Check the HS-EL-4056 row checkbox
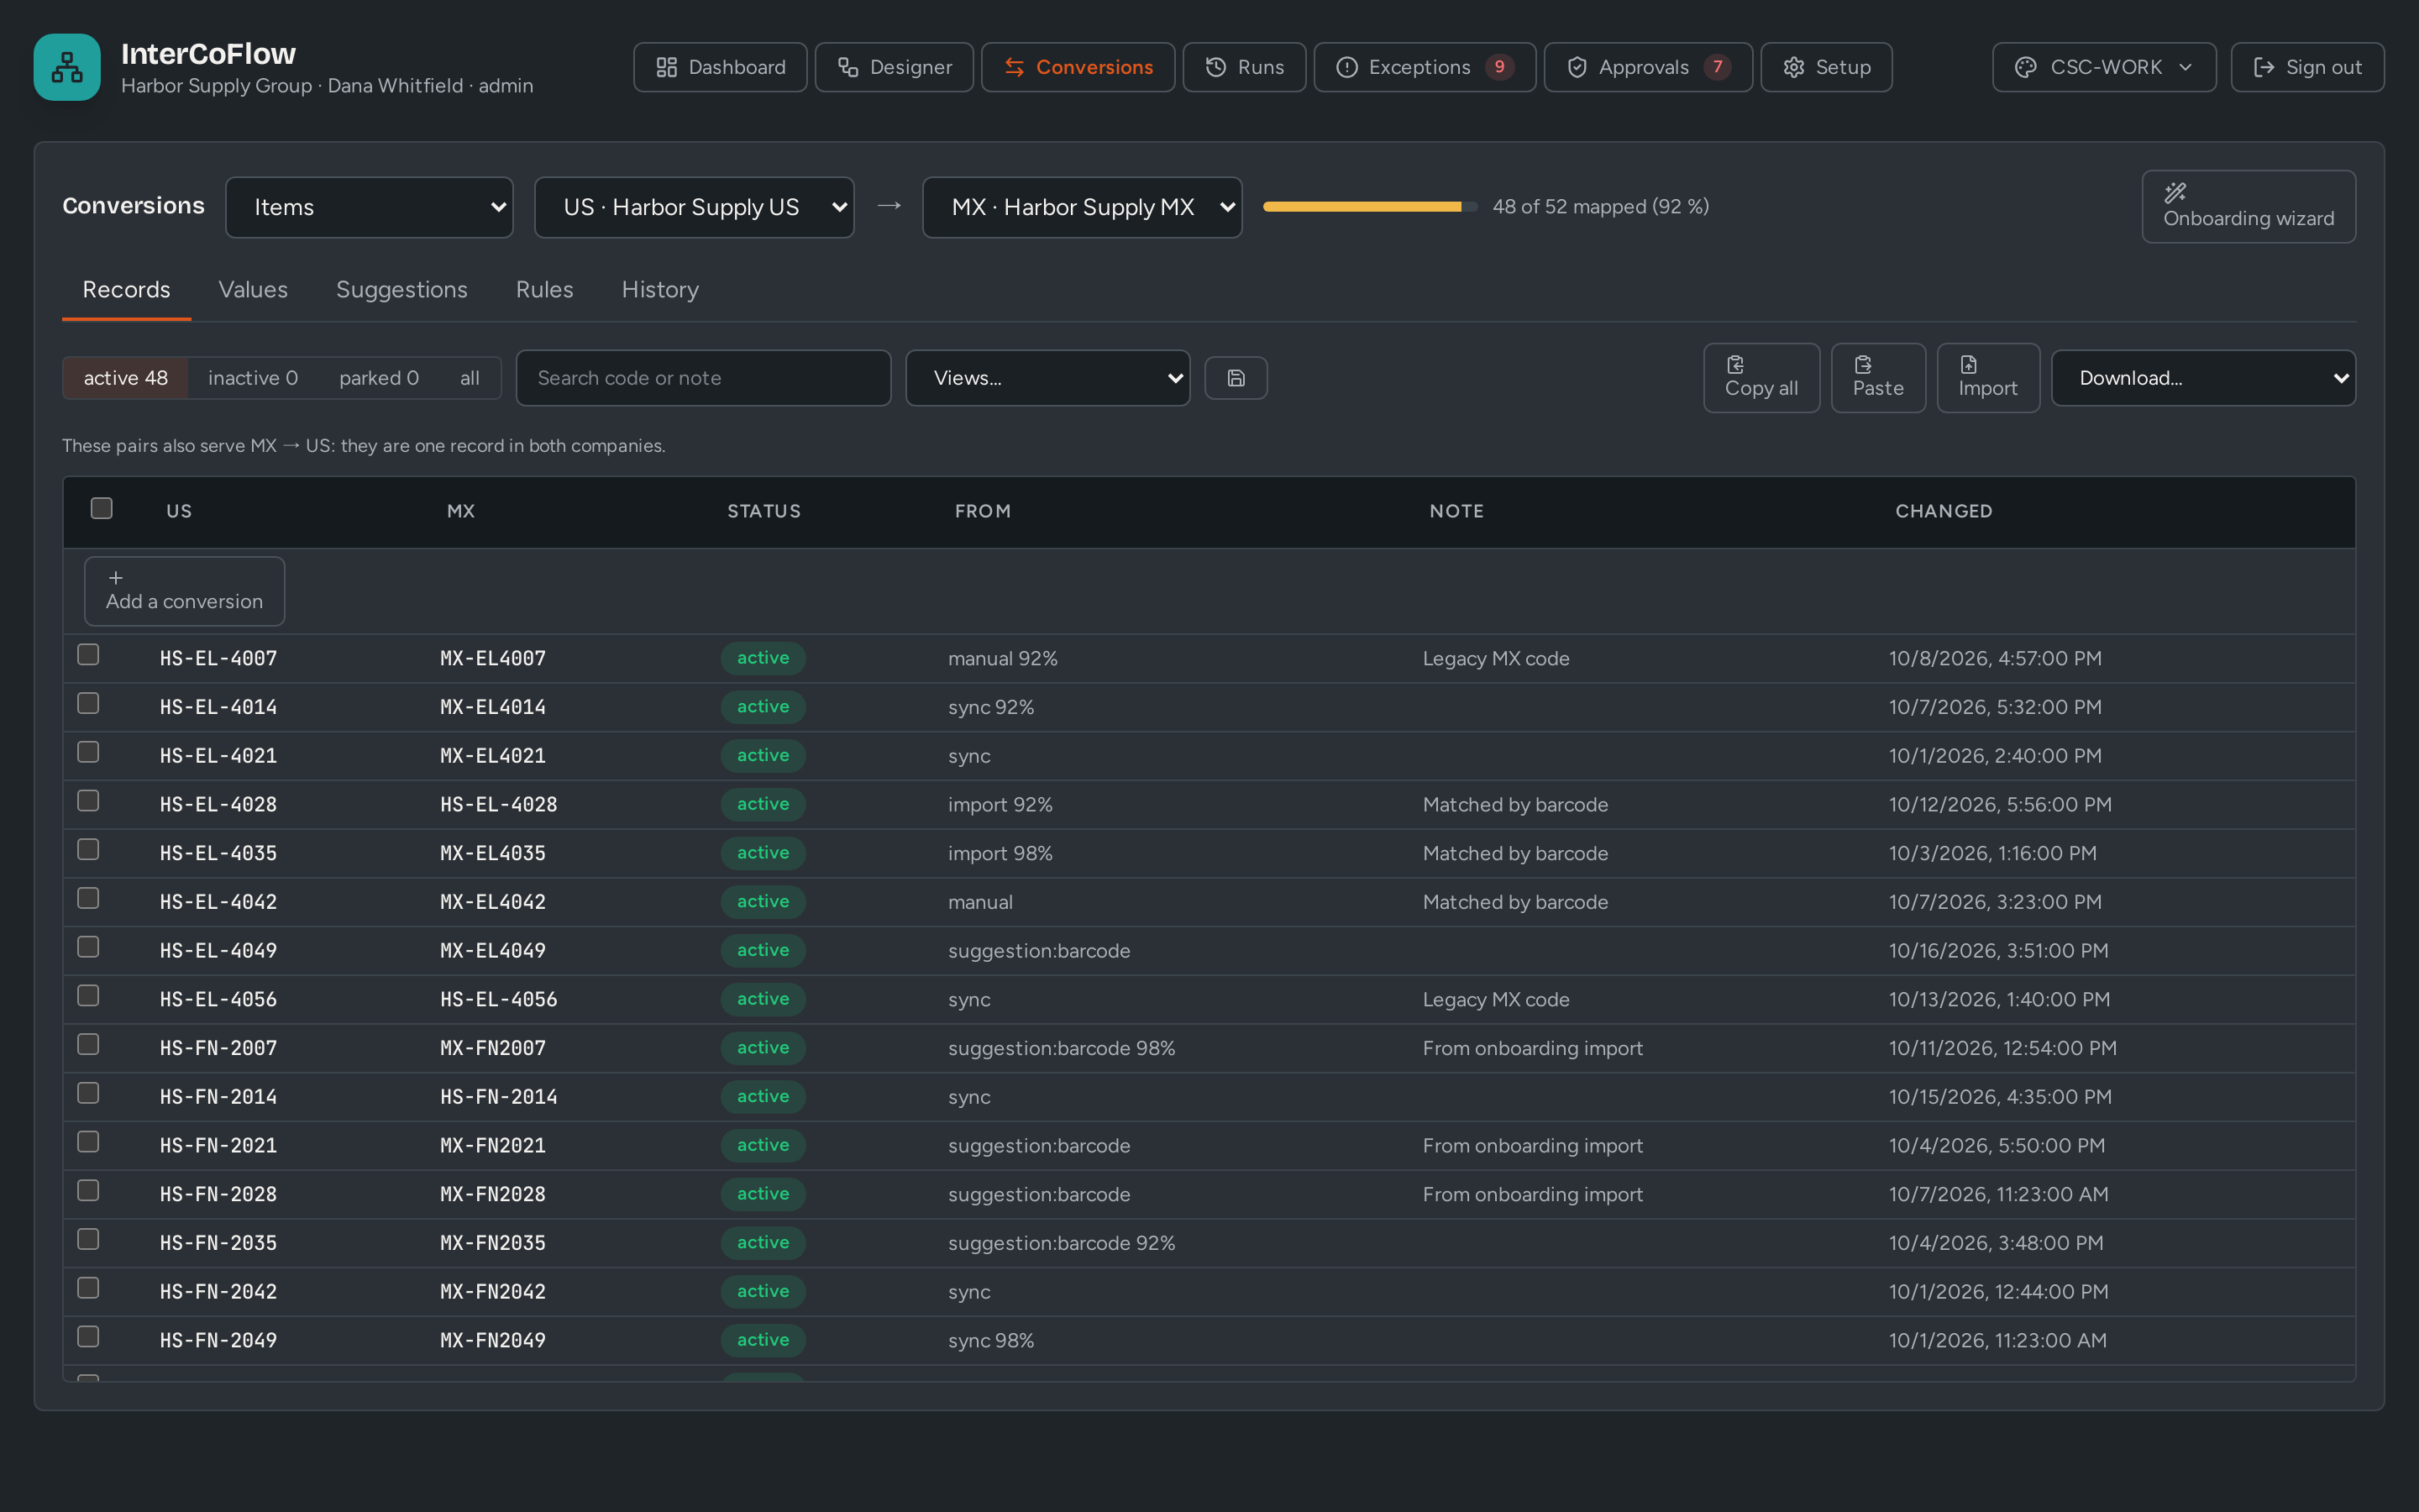Screen dimensions: 2419x1512 [89, 996]
